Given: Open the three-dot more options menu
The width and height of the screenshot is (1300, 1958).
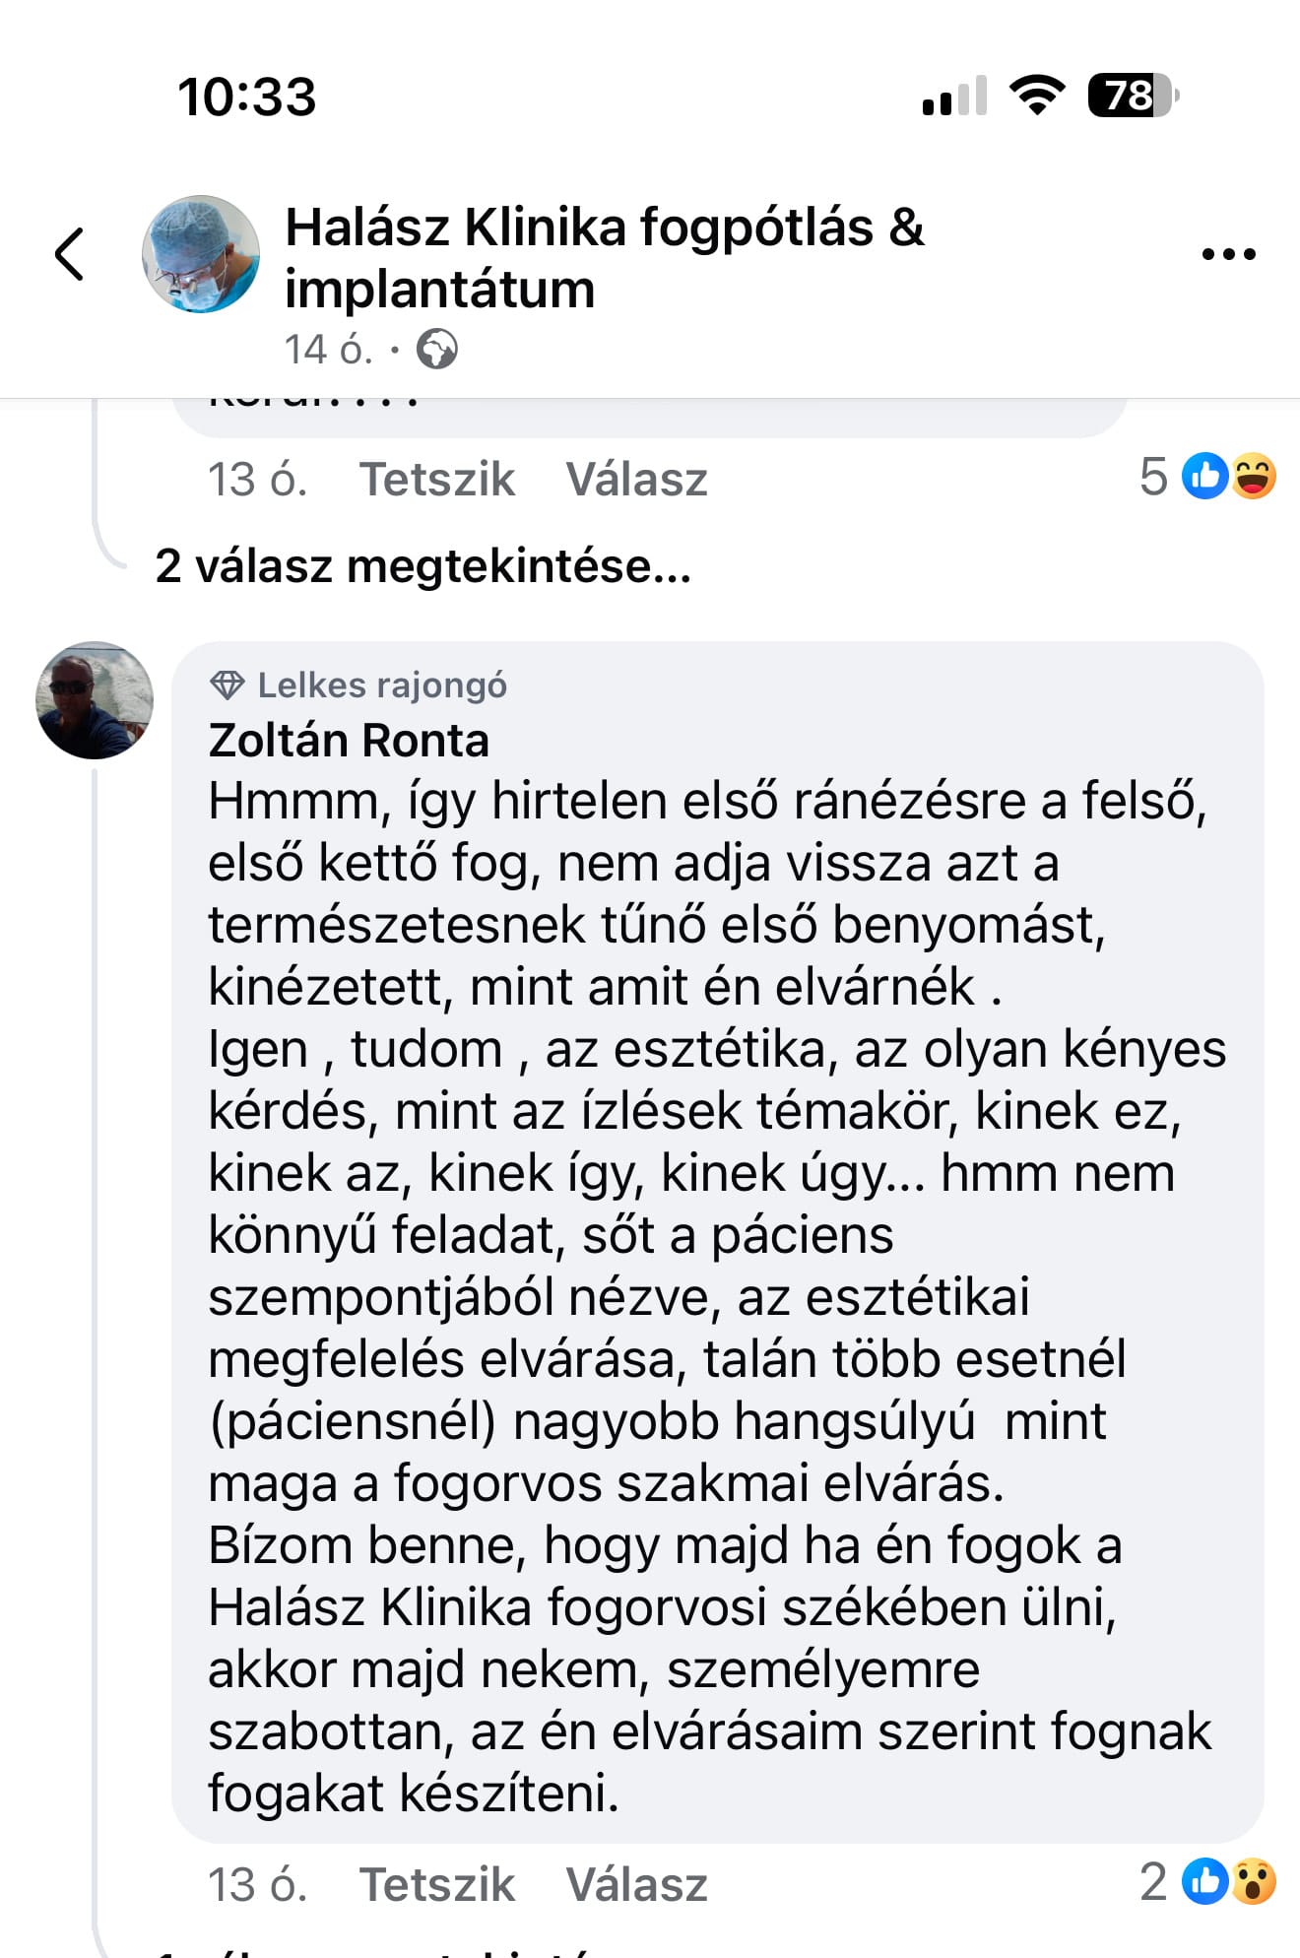Looking at the screenshot, I should click(1228, 254).
